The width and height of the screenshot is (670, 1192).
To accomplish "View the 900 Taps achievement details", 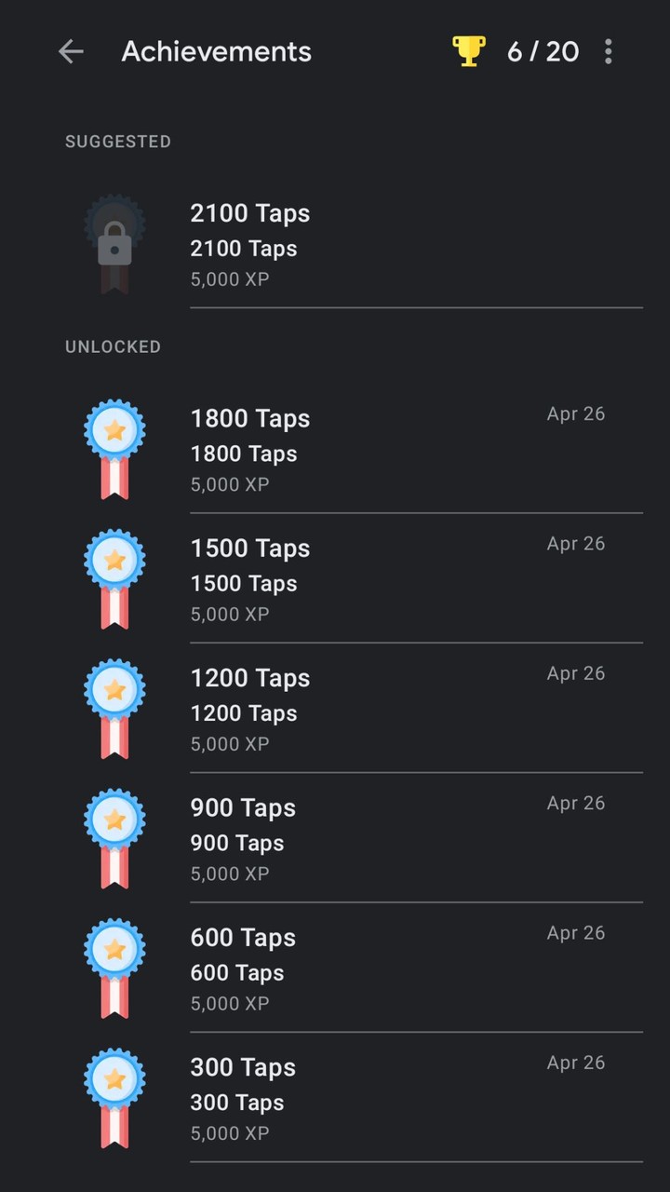I will click(x=242, y=808).
